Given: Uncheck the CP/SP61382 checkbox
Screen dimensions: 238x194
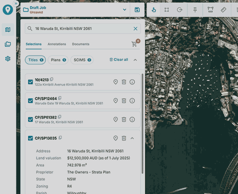Looking at the screenshot, I should pos(30,119).
